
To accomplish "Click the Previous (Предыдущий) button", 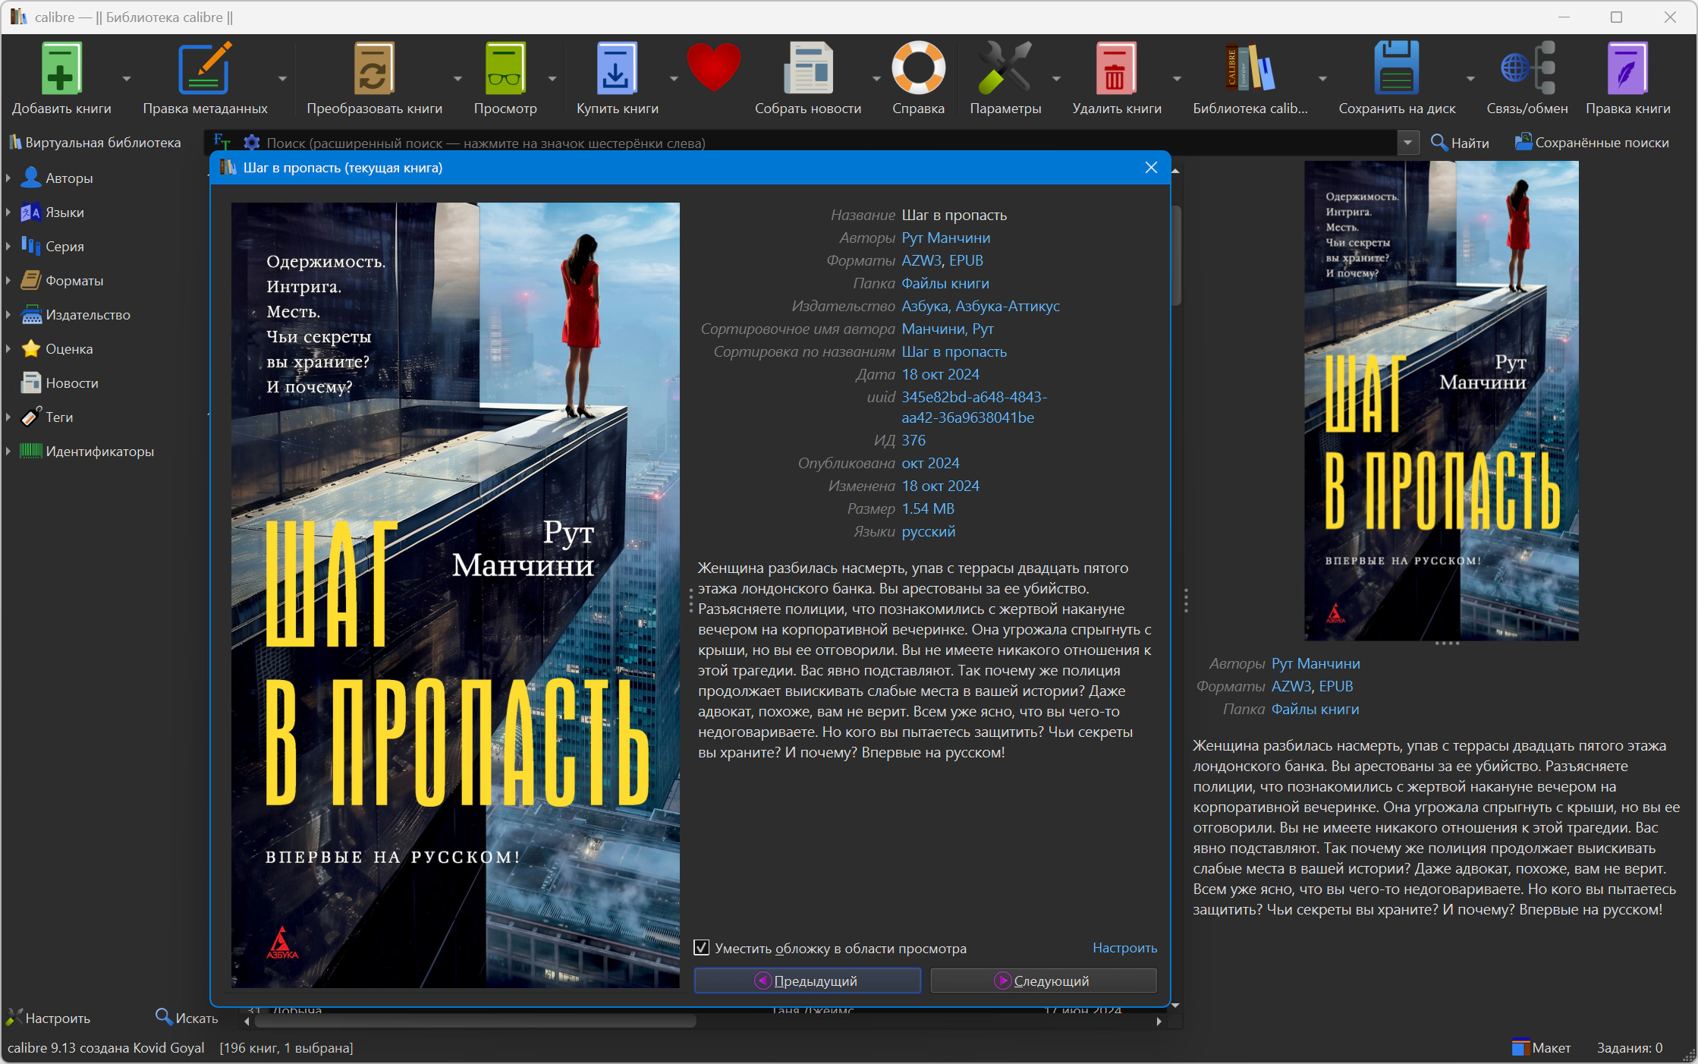I will [807, 981].
